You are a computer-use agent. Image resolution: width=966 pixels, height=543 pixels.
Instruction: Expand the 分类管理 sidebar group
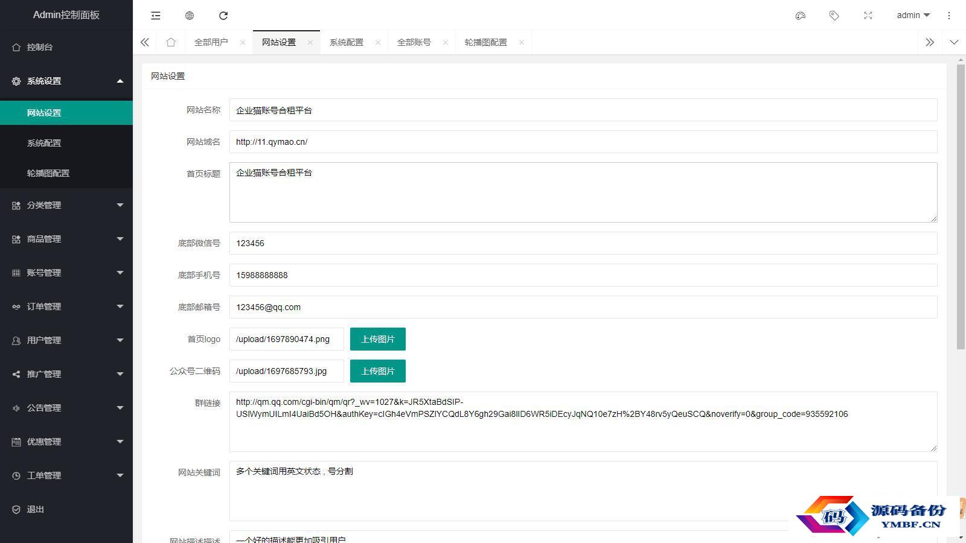[x=66, y=205]
